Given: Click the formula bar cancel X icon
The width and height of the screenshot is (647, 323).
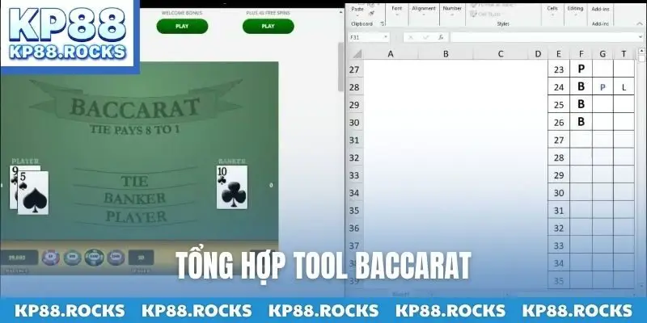Looking at the screenshot, I should pyautogui.click(x=411, y=37).
